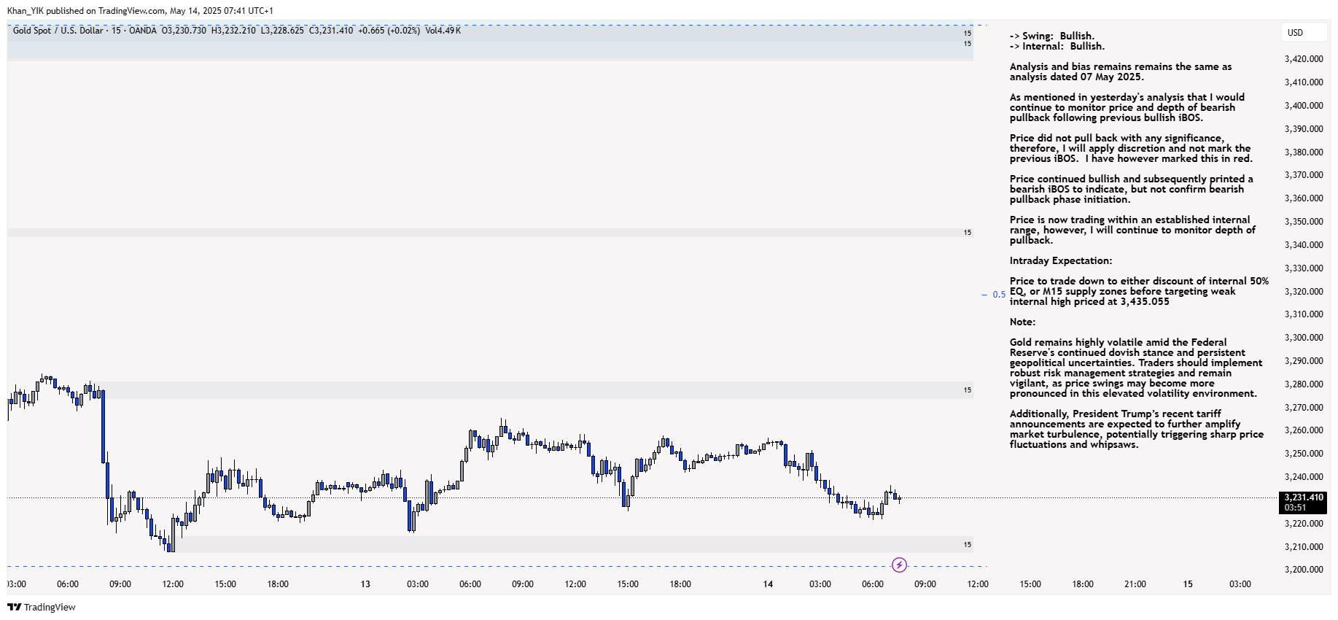
Task: Click the 'Internal: Bullish.' note line
Action: [1057, 46]
